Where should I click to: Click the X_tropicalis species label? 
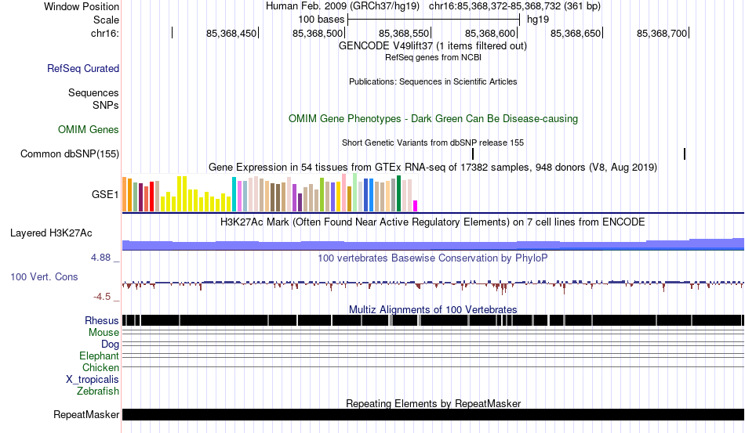pos(93,380)
